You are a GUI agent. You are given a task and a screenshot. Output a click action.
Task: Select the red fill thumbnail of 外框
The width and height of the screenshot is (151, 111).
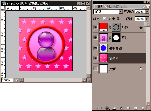[103, 27]
